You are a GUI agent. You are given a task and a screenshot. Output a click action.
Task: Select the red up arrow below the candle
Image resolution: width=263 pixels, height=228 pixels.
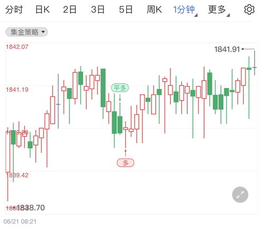125,153
